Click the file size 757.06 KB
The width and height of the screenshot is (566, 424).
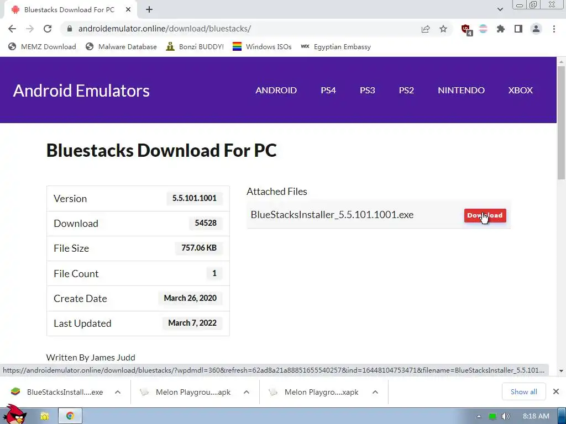[199, 248]
